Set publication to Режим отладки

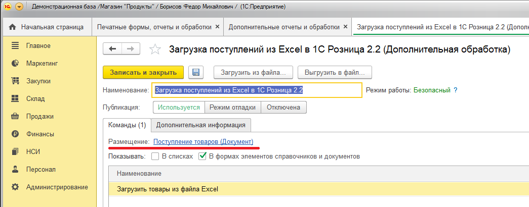(232, 108)
